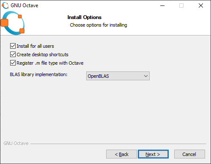Click the 'Choose options for installing' subtitle
This screenshot has height=164, width=211.
point(99,25)
